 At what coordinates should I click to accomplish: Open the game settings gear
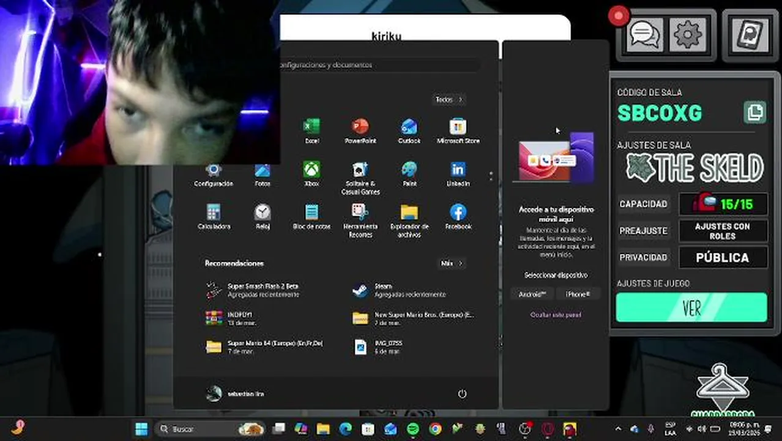coord(688,34)
